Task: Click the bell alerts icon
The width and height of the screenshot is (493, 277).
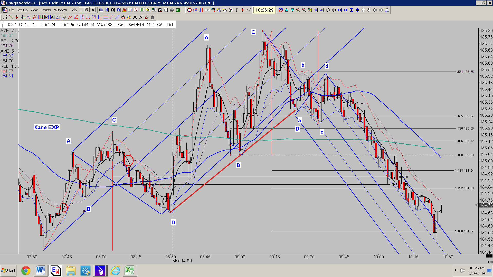Action: (148, 10)
